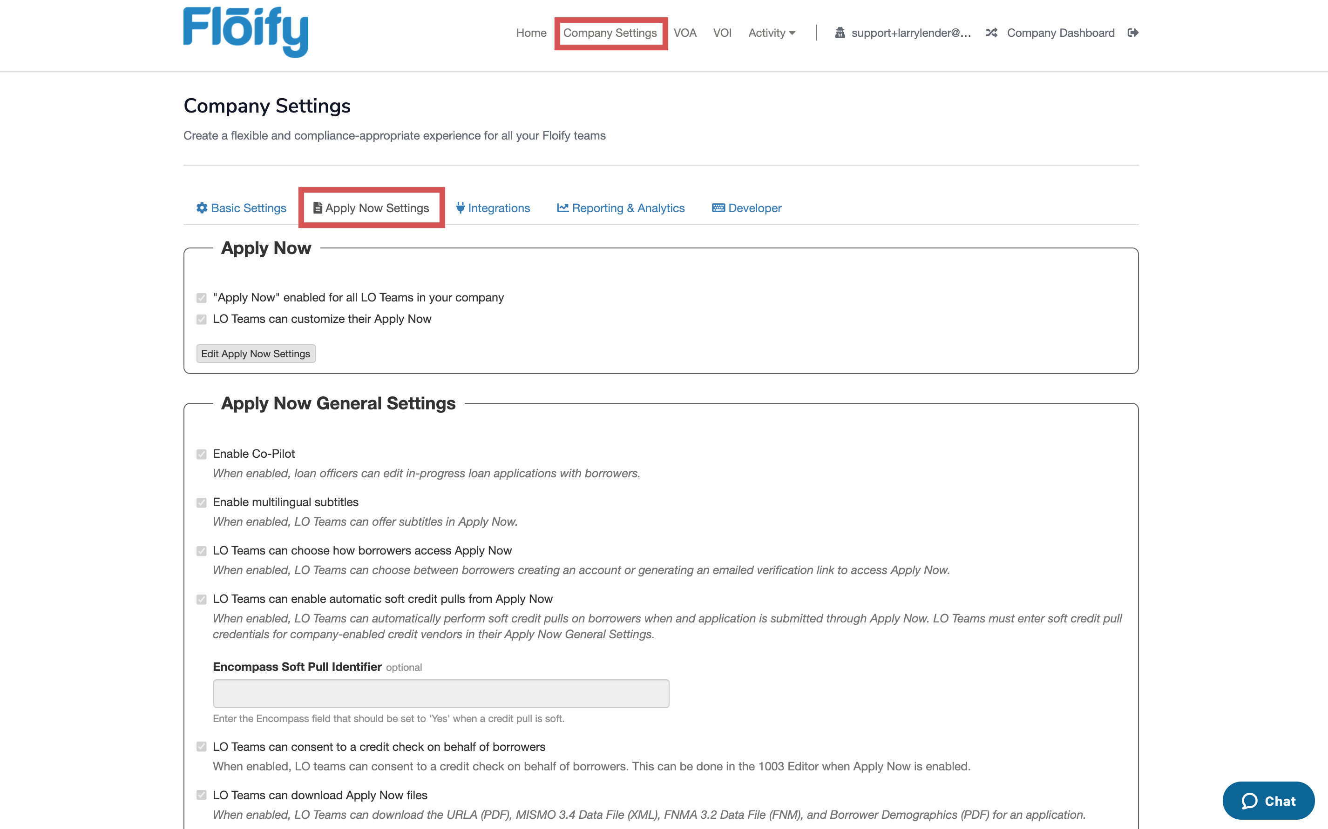Select the gear icon beside Basic Settings
This screenshot has width=1328, height=829.
coord(202,208)
